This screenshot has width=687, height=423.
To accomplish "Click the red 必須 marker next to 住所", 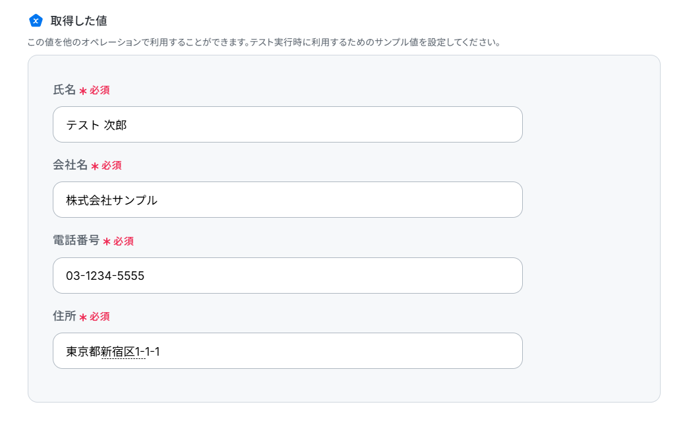I will [100, 317].
